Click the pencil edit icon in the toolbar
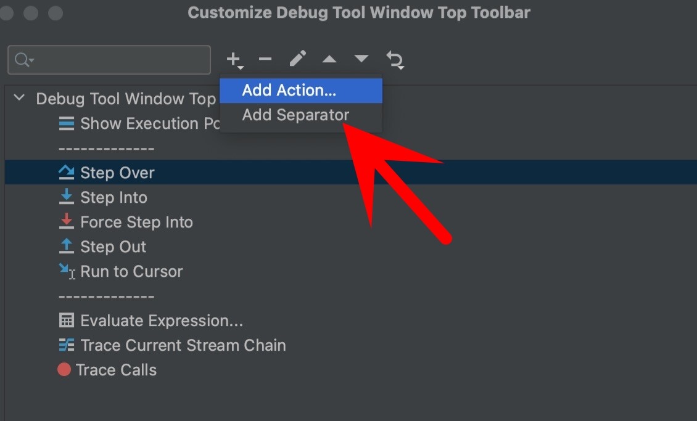Image resolution: width=697 pixels, height=421 pixels. [x=297, y=60]
